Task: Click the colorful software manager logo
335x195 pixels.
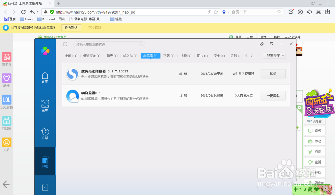Action: [x=45, y=51]
